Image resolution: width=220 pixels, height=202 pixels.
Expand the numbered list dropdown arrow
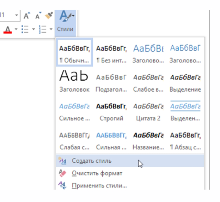tap(51, 29)
